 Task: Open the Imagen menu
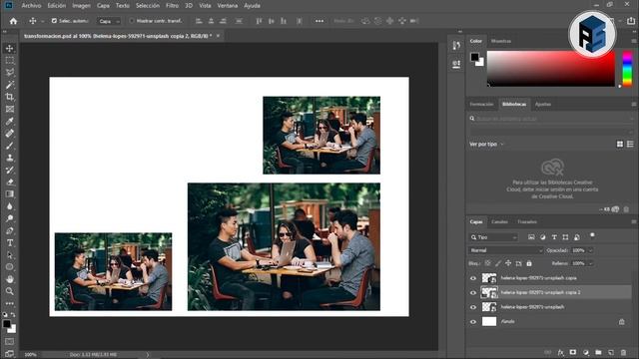point(81,6)
